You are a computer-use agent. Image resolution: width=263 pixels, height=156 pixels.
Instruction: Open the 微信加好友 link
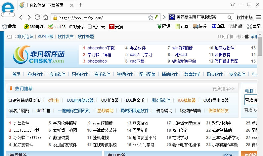click(x=218, y=111)
